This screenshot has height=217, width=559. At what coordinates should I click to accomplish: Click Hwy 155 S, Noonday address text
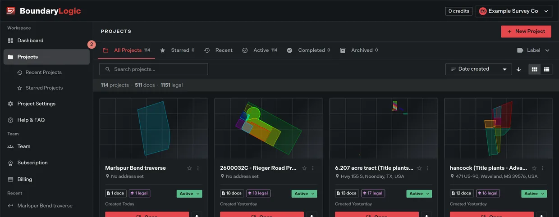coord(372,176)
